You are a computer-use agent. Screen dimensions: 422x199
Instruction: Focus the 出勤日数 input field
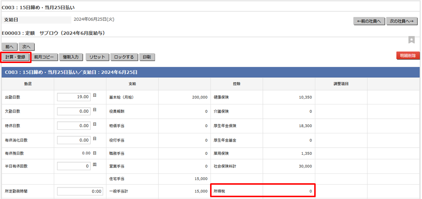coord(74,97)
